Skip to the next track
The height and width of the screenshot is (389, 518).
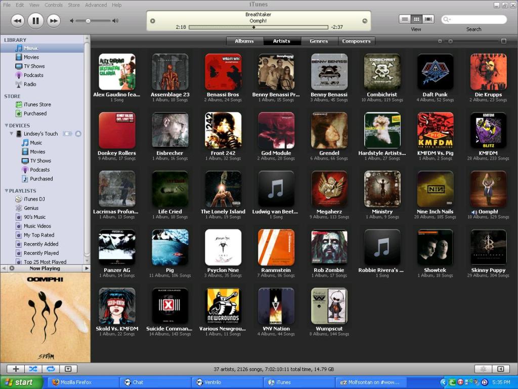point(54,21)
